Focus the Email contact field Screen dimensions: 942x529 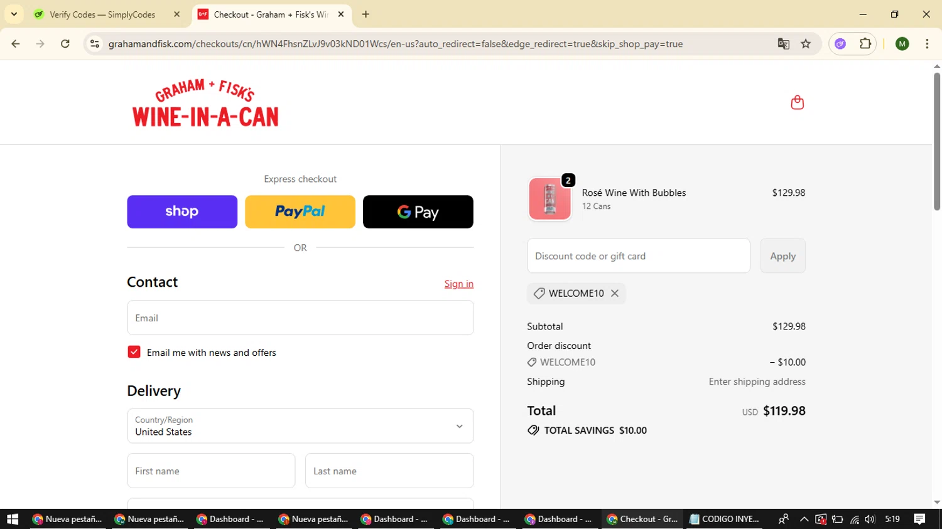point(300,318)
